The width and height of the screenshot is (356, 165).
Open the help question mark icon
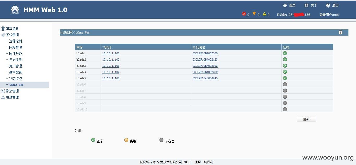click(340, 32)
